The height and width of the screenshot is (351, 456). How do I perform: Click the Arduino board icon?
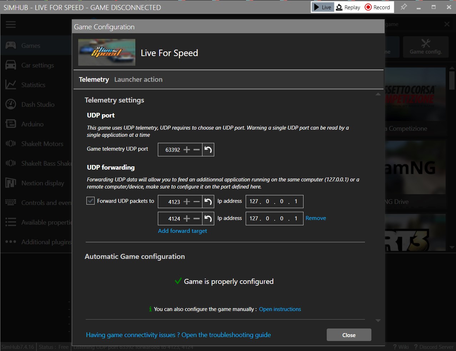point(11,124)
